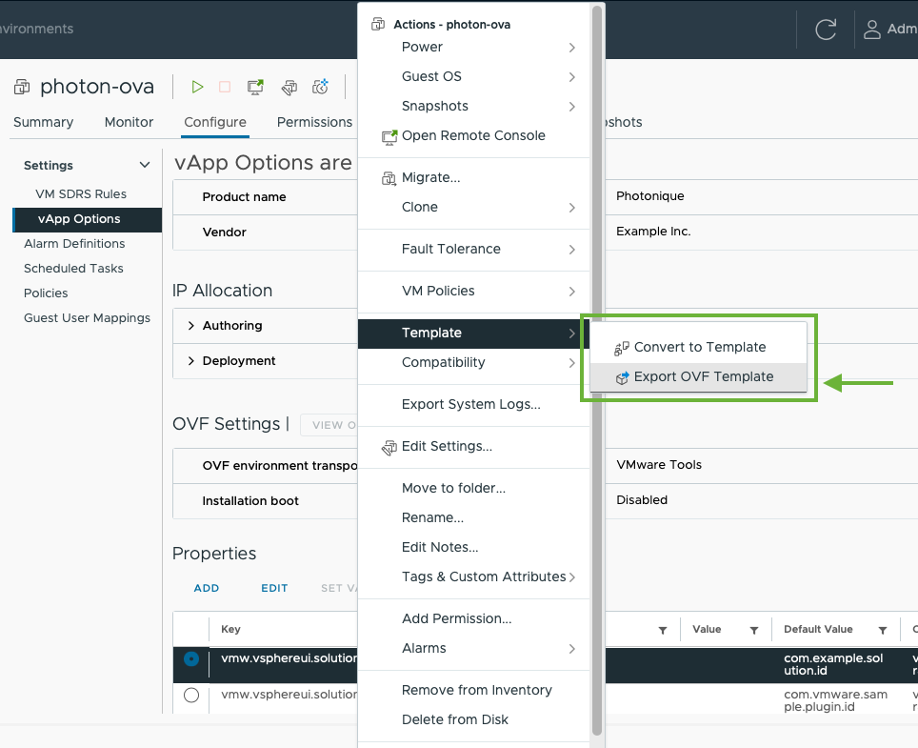Expand the Deployment row

pos(190,361)
